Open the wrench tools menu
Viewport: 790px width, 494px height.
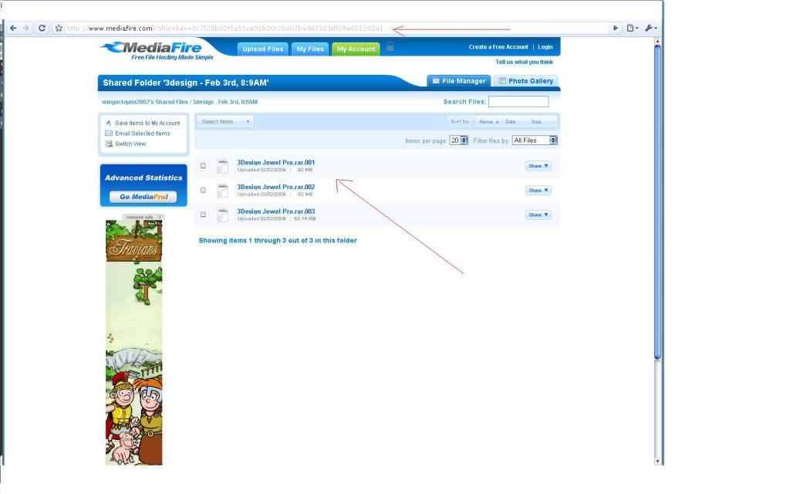(x=650, y=29)
